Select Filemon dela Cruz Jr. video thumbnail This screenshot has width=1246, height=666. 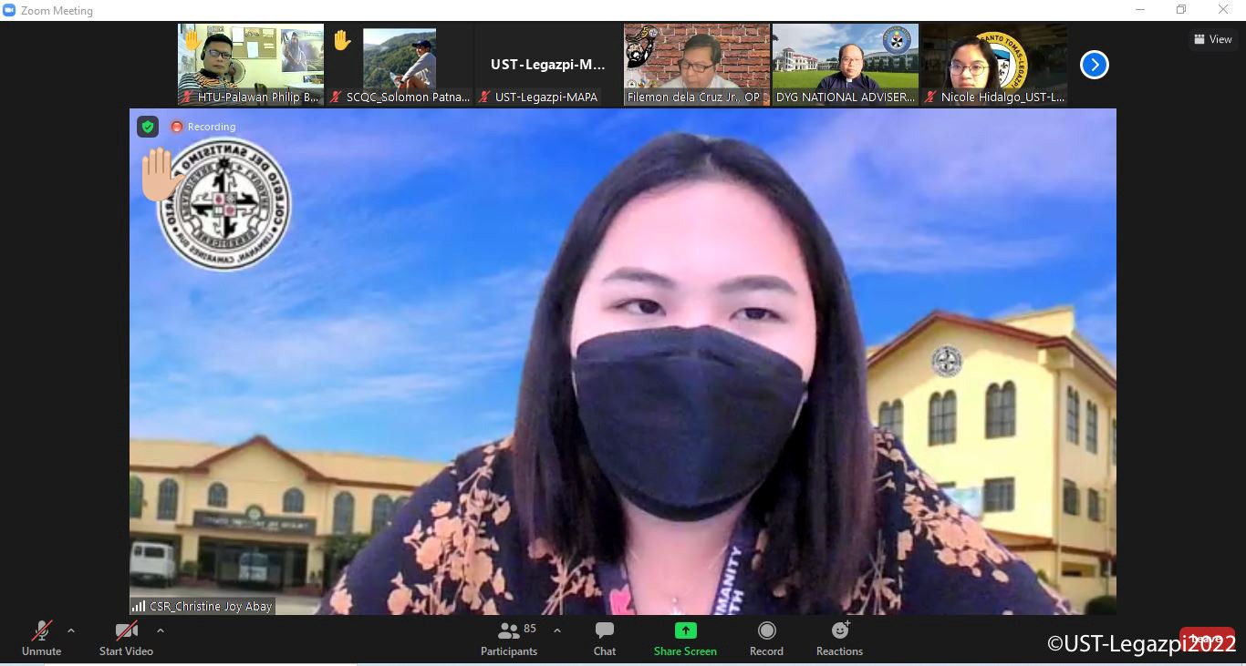coord(697,65)
